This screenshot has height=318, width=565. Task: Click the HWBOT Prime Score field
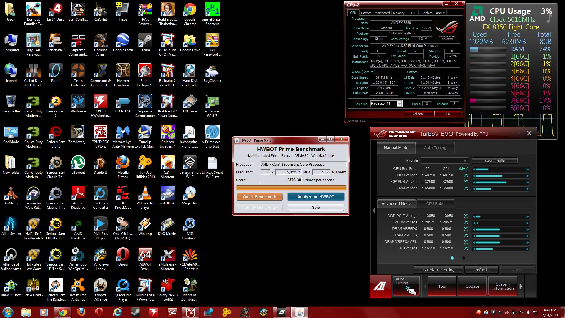pyautogui.click(x=281, y=180)
